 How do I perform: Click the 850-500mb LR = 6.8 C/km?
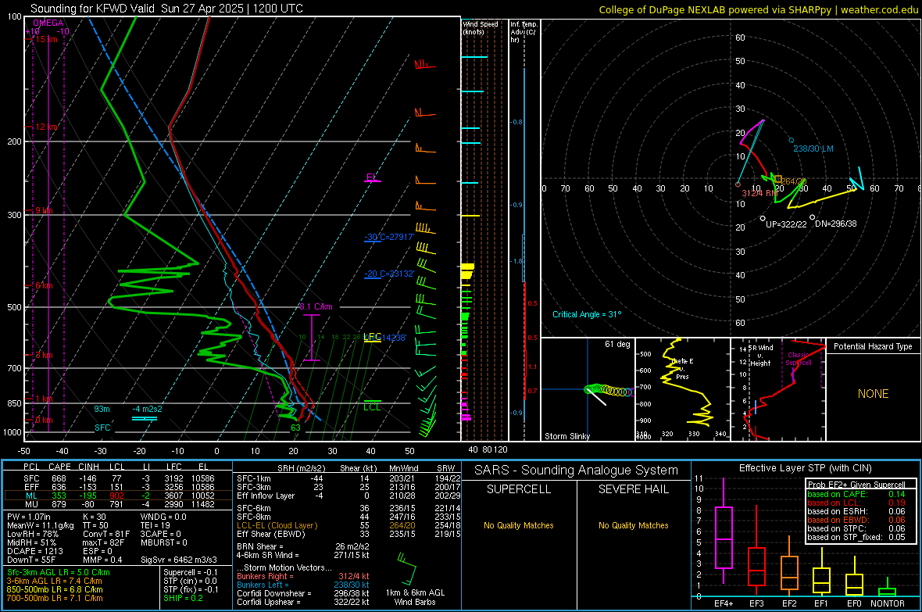click(55, 589)
